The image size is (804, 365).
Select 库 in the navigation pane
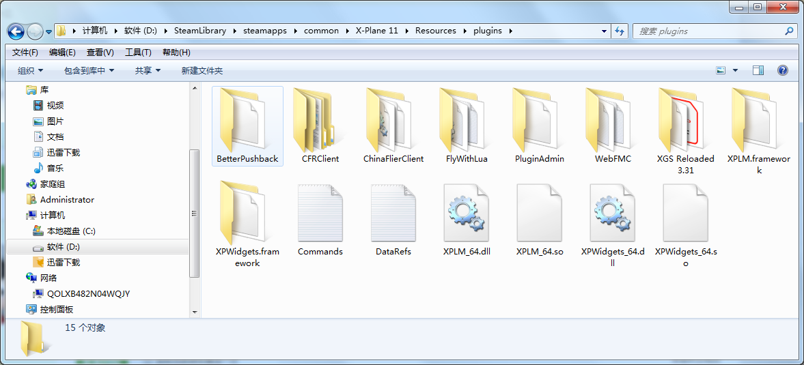point(36,89)
